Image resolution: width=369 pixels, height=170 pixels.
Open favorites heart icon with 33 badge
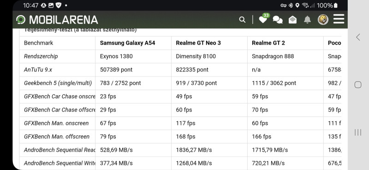point(263,19)
